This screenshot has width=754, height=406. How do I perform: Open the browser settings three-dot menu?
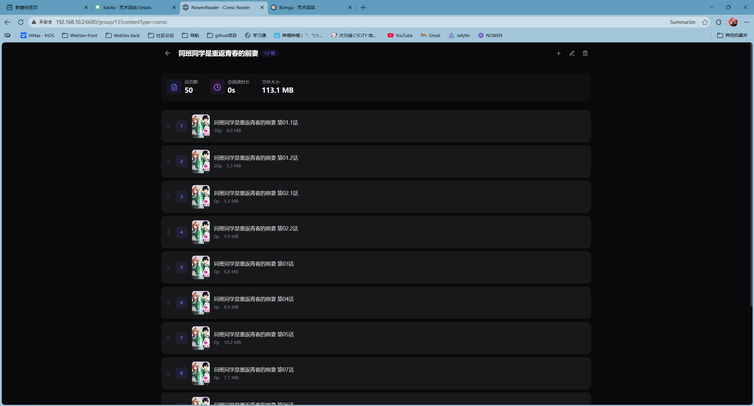click(x=747, y=22)
